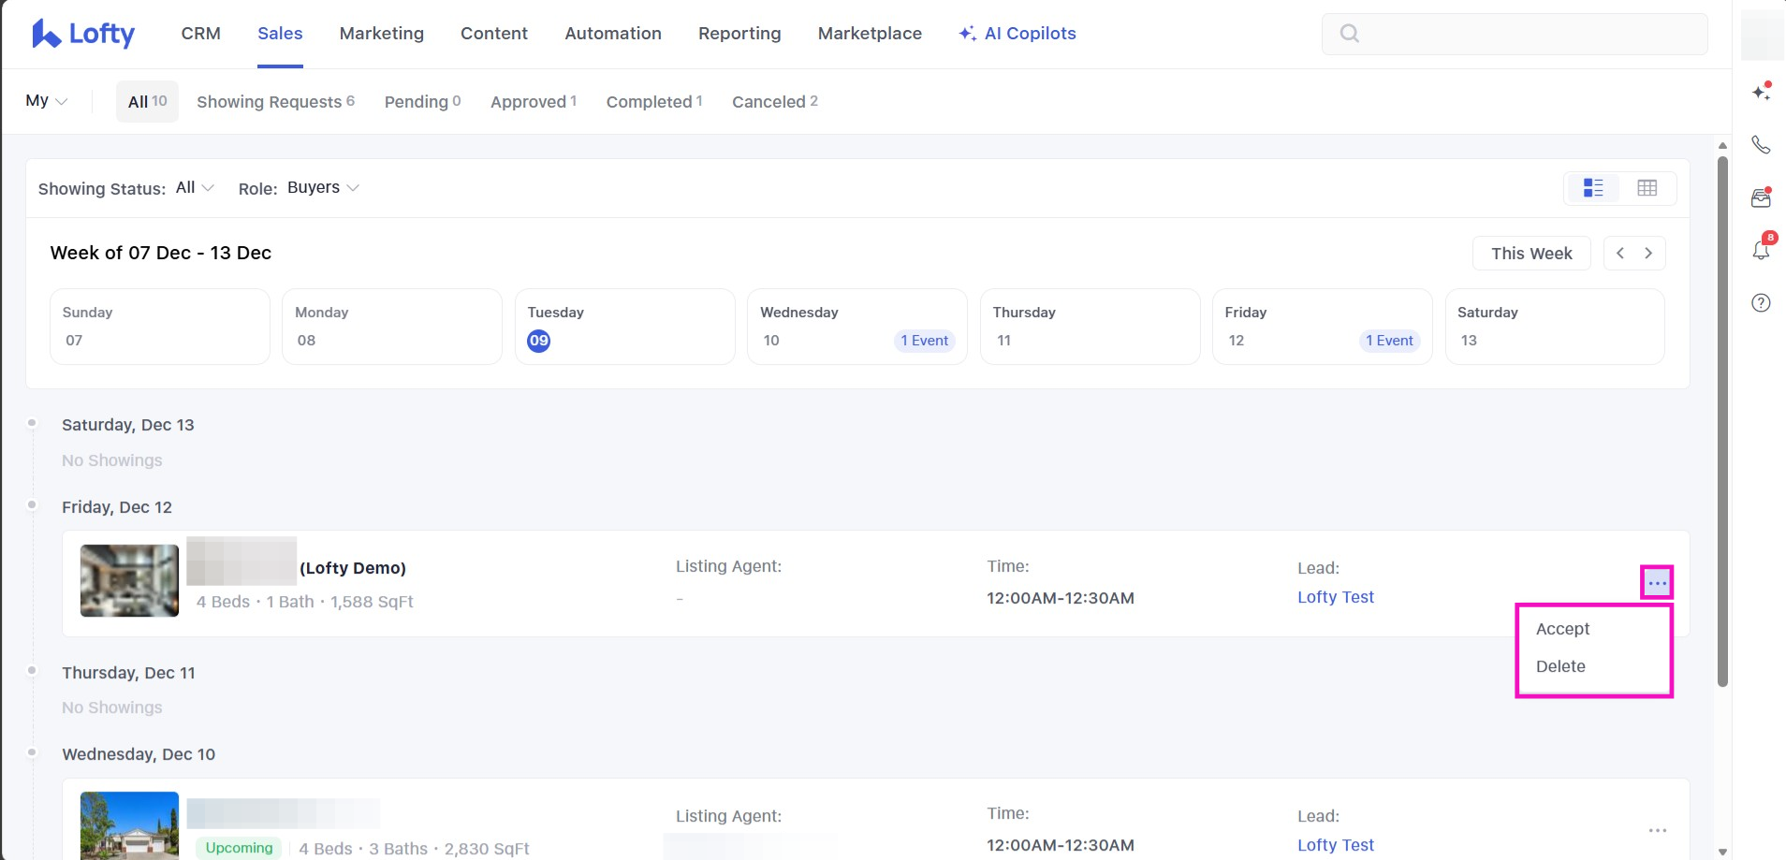Go to next week arrow

tap(1648, 254)
